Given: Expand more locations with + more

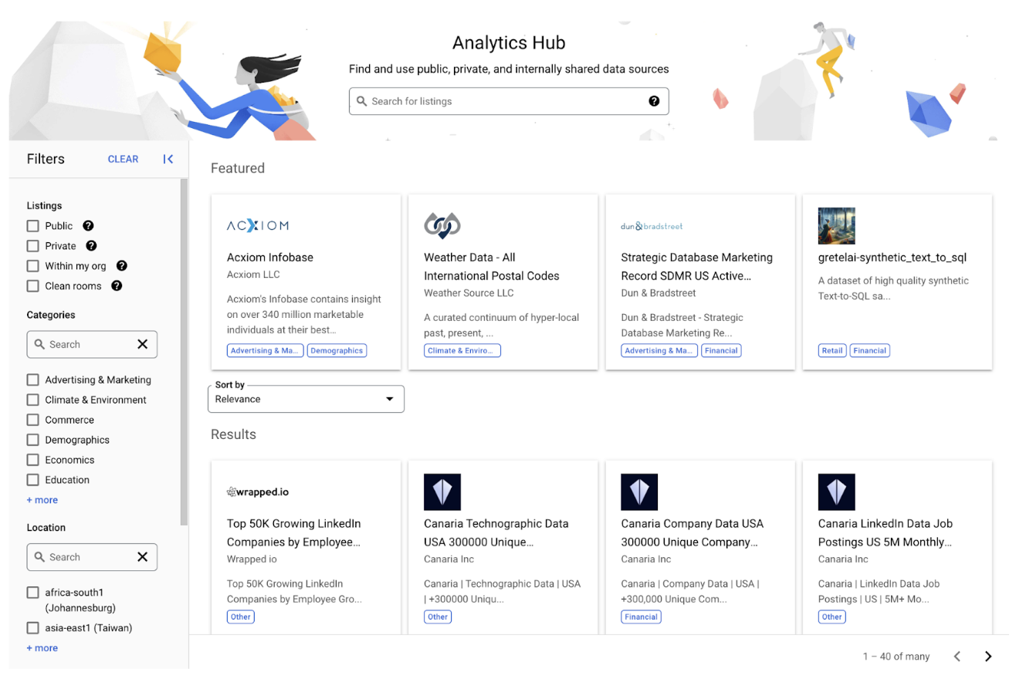Looking at the screenshot, I should click(42, 648).
